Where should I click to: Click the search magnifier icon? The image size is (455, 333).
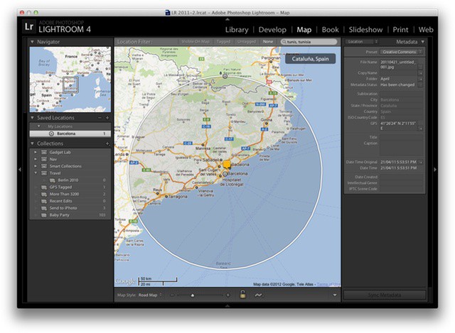pyautogui.click(x=284, y=42)
